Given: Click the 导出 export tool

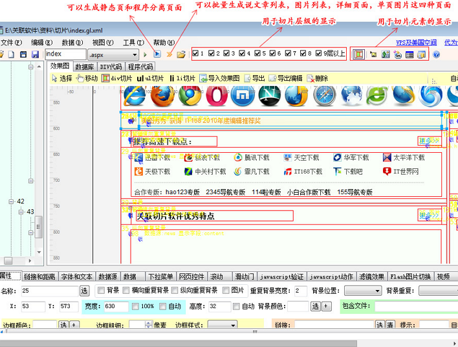Looking at the screenshot, I should (254, 78).
